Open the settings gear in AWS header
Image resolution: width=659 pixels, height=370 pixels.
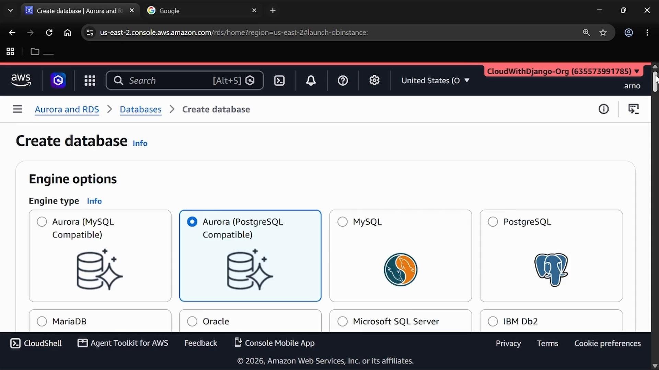click(x=374, y=81)
